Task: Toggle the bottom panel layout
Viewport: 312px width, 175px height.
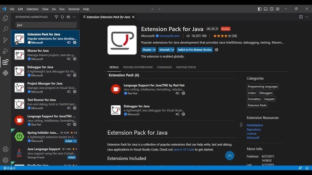Action: tap(266, 9)
